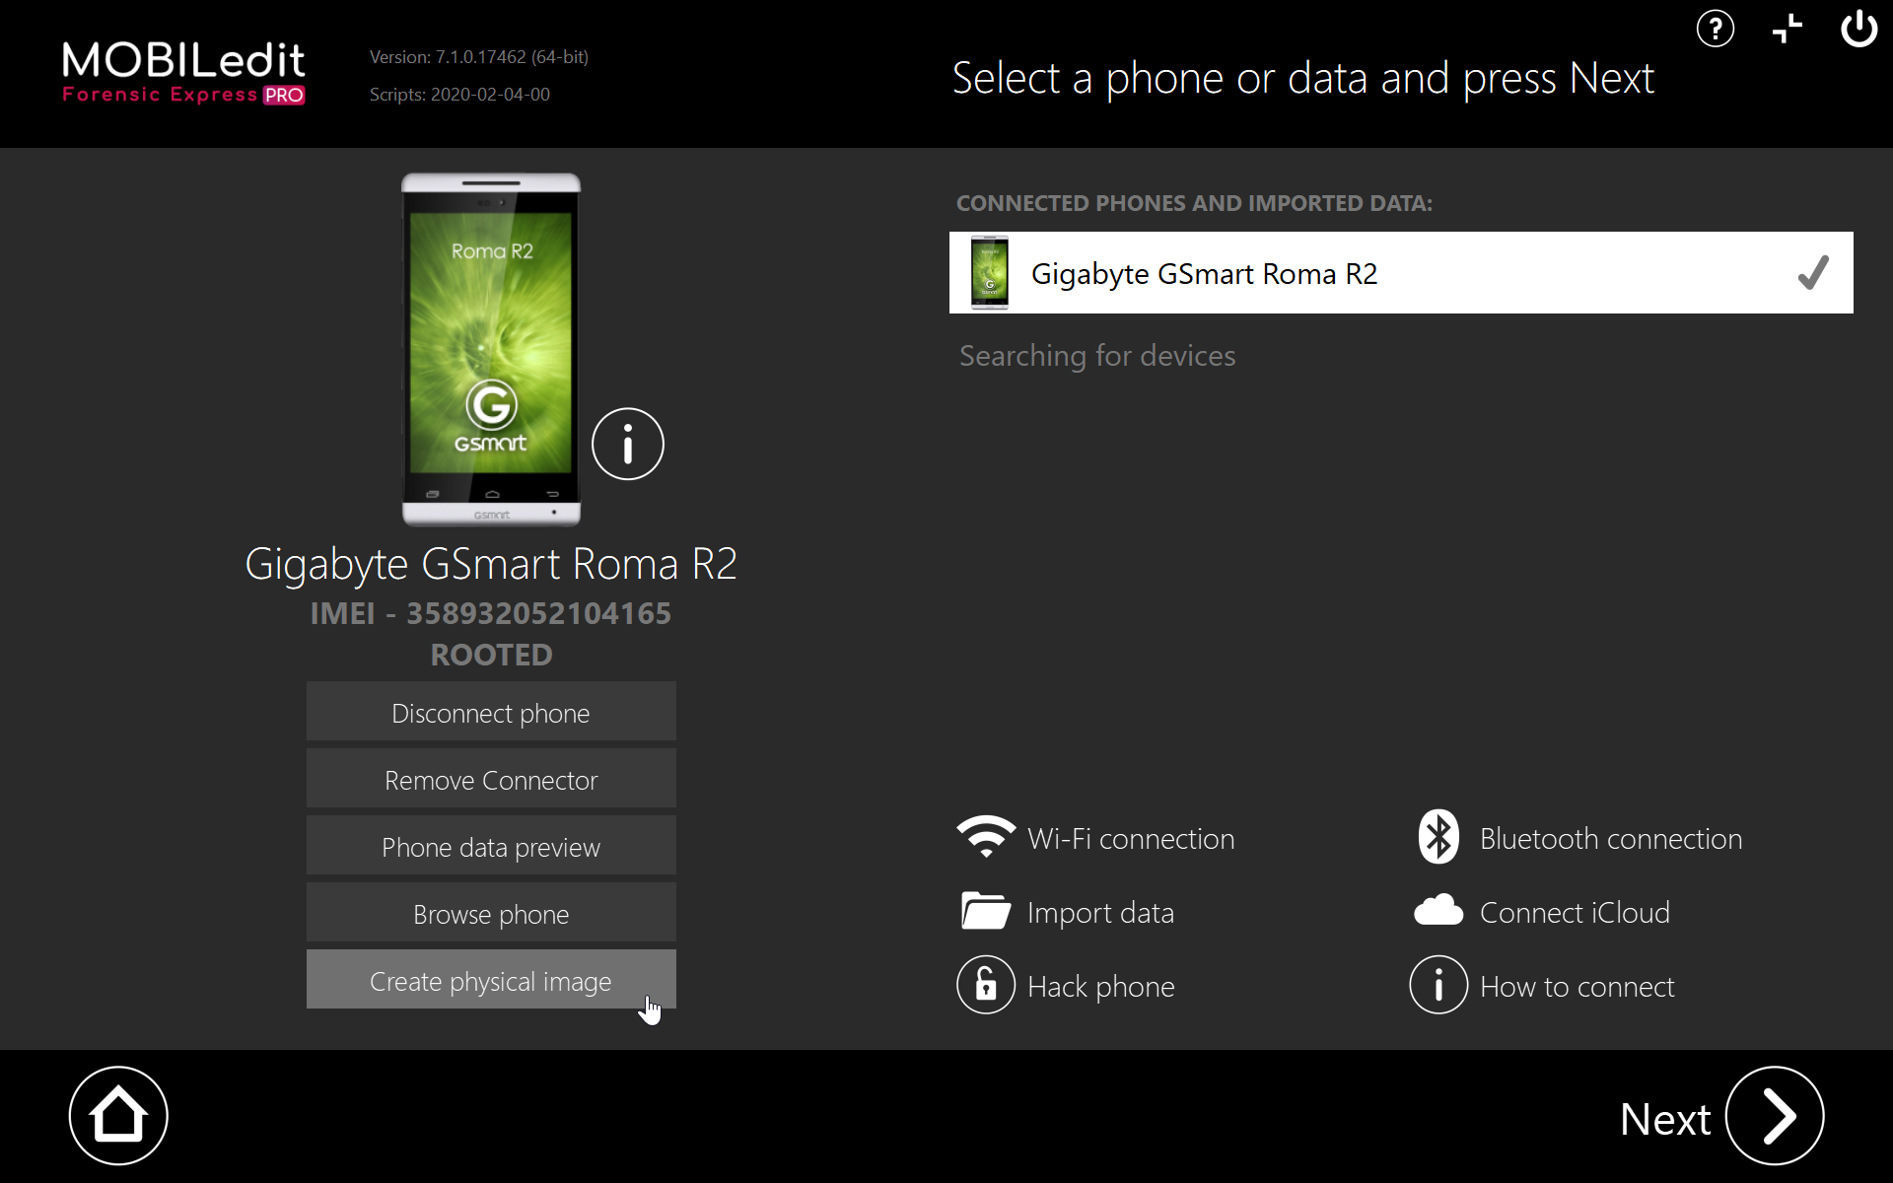The width and height of the screenshot is (1893, 1183).
Task: Click the Bluetooth connection icon
Action: (1438, 837)
